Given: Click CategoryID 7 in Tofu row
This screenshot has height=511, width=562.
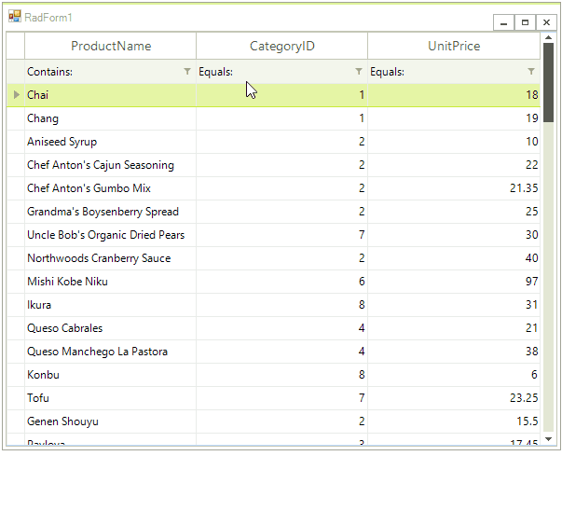Looking at the screenshot, I should pyautogui.click(x=281, y=398).
